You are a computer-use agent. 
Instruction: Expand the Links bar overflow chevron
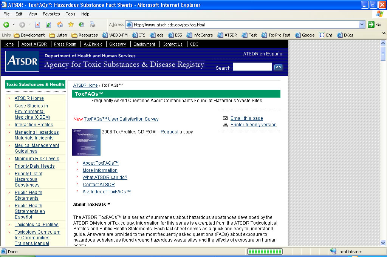(384, 34)
